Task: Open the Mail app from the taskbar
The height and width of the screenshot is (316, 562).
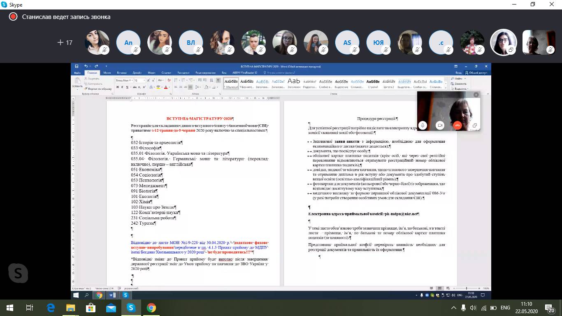Action: (111, 308)
